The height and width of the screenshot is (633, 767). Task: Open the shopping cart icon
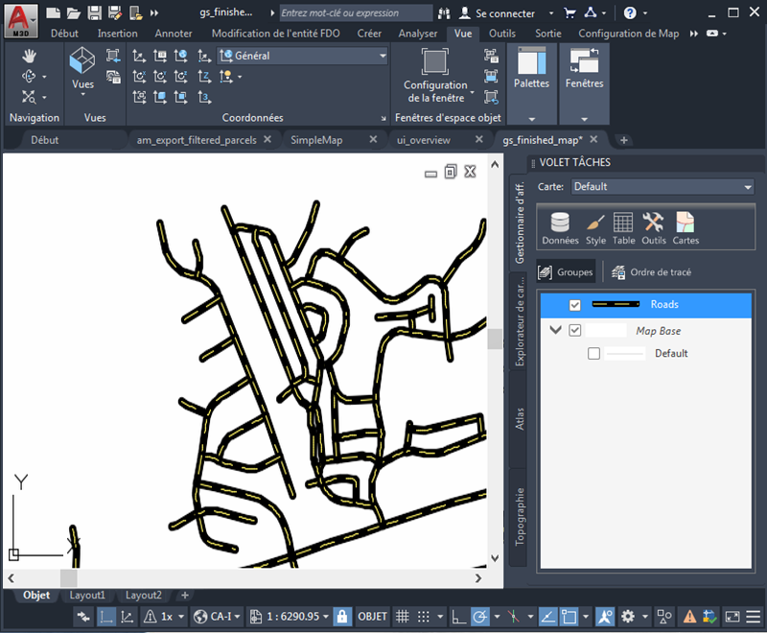click(x=569, y=12)
